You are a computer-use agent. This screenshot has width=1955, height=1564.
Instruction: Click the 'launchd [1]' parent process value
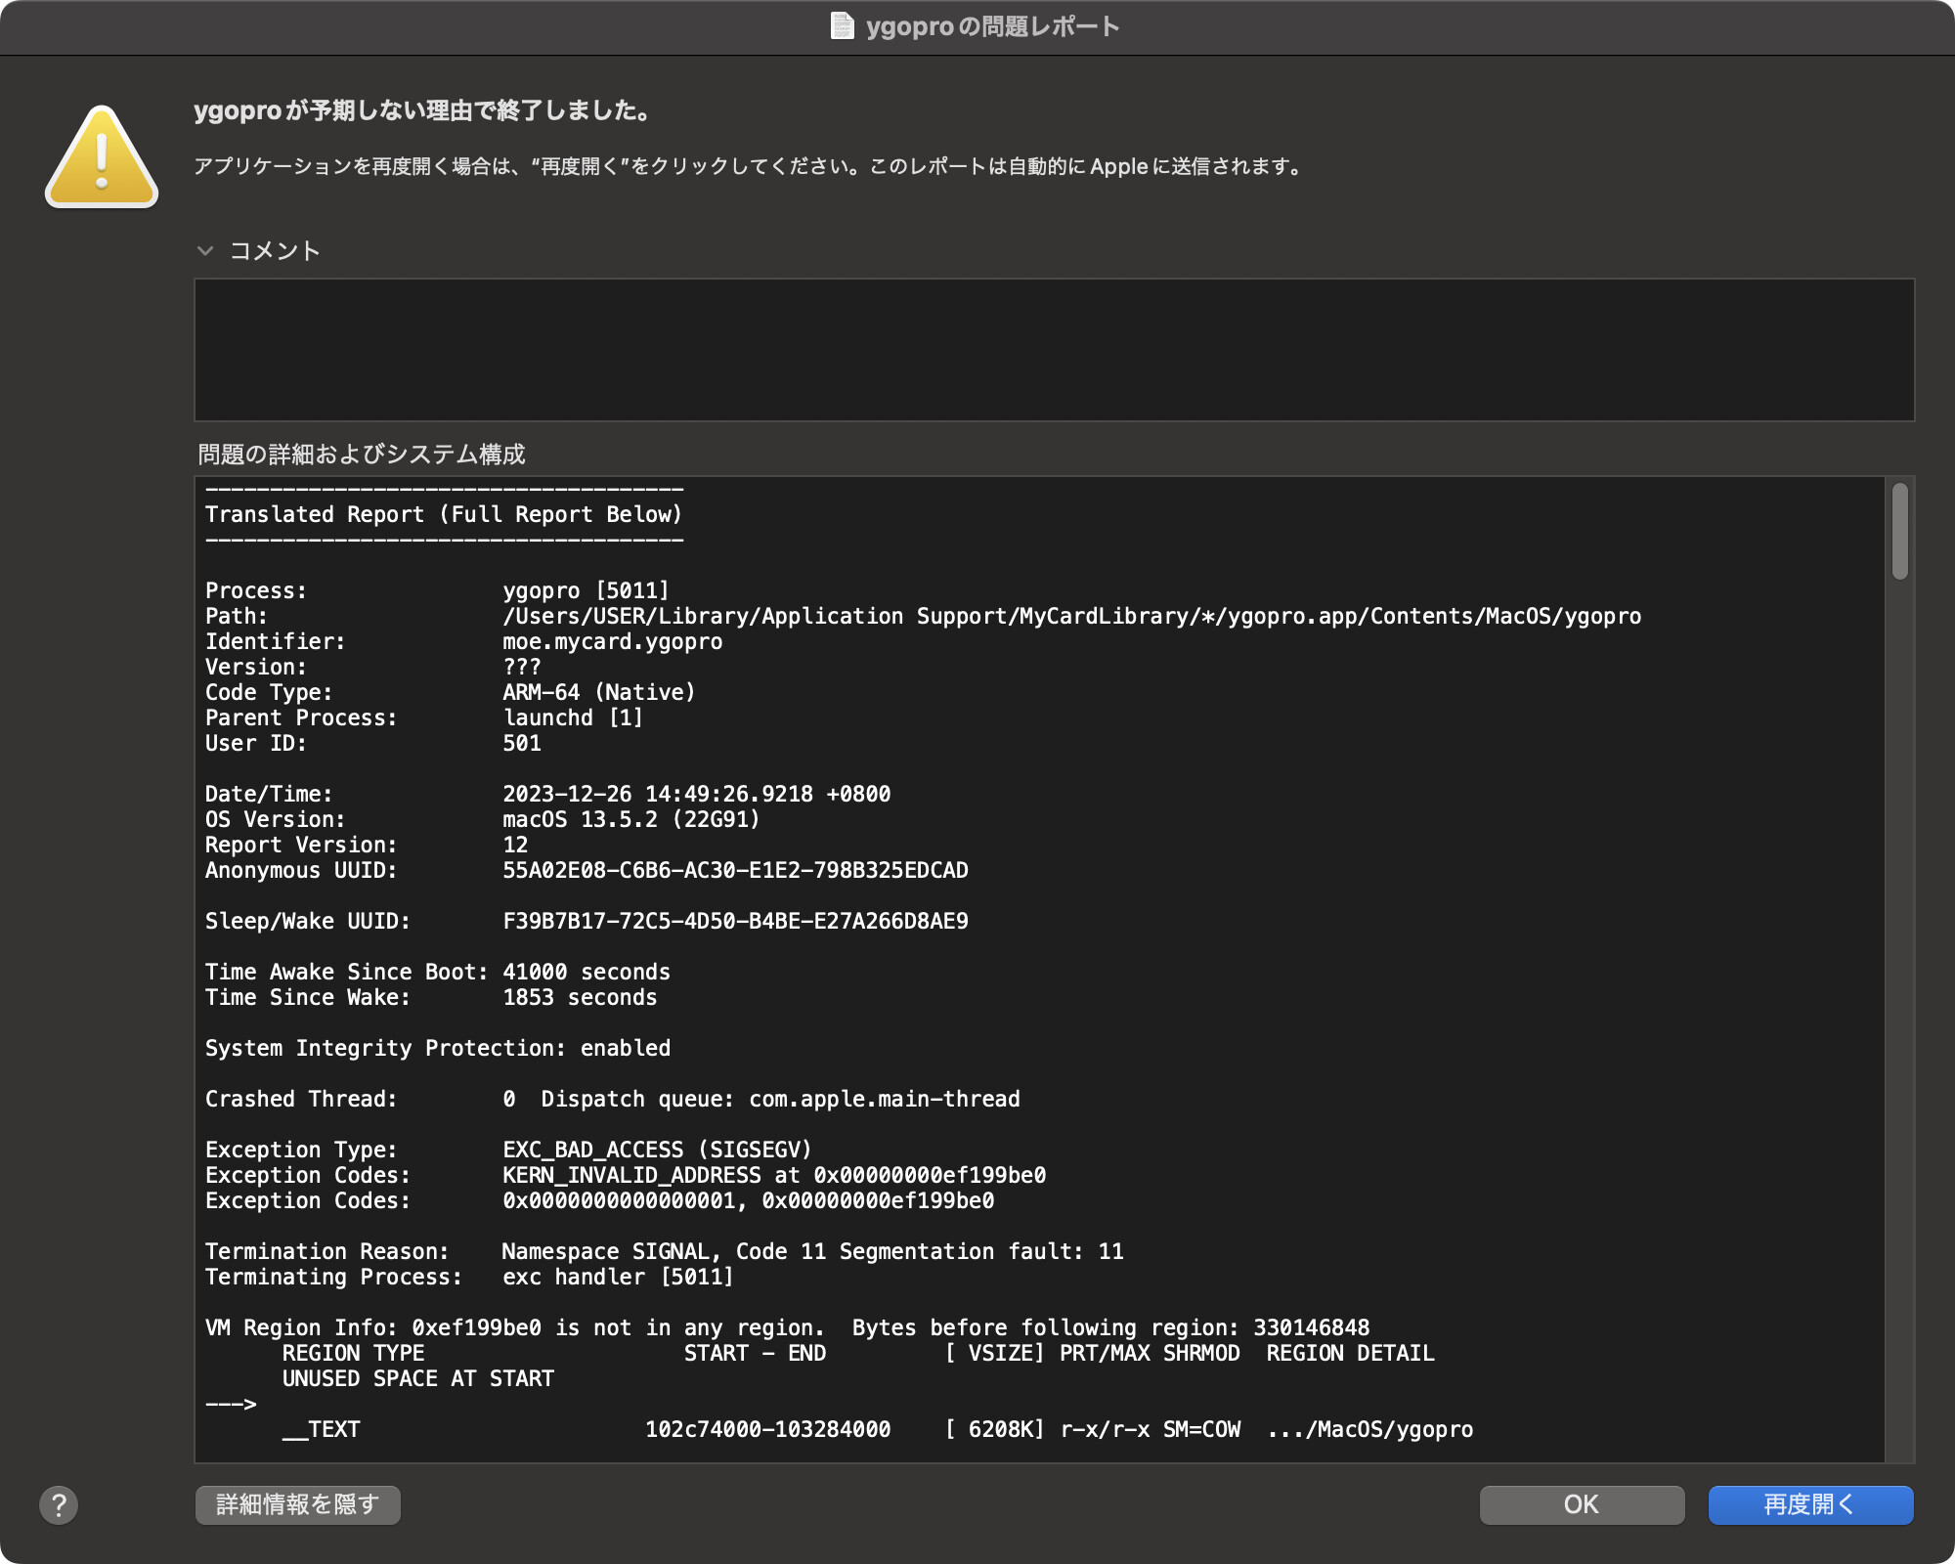click(573, 717)
